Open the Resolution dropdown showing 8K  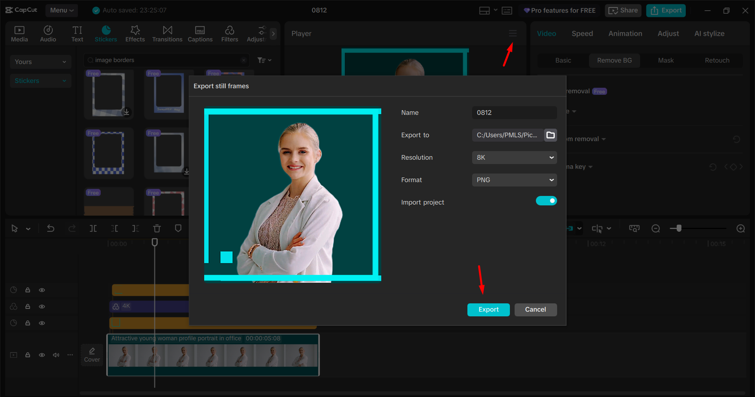click(514, 157)
